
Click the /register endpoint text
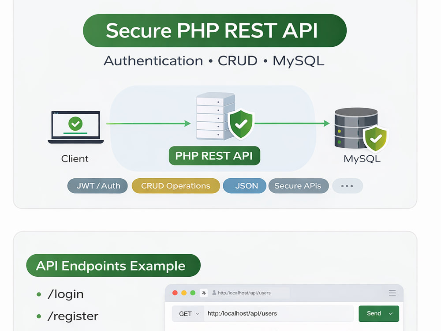pyautogui.click(x=73, y=316)
